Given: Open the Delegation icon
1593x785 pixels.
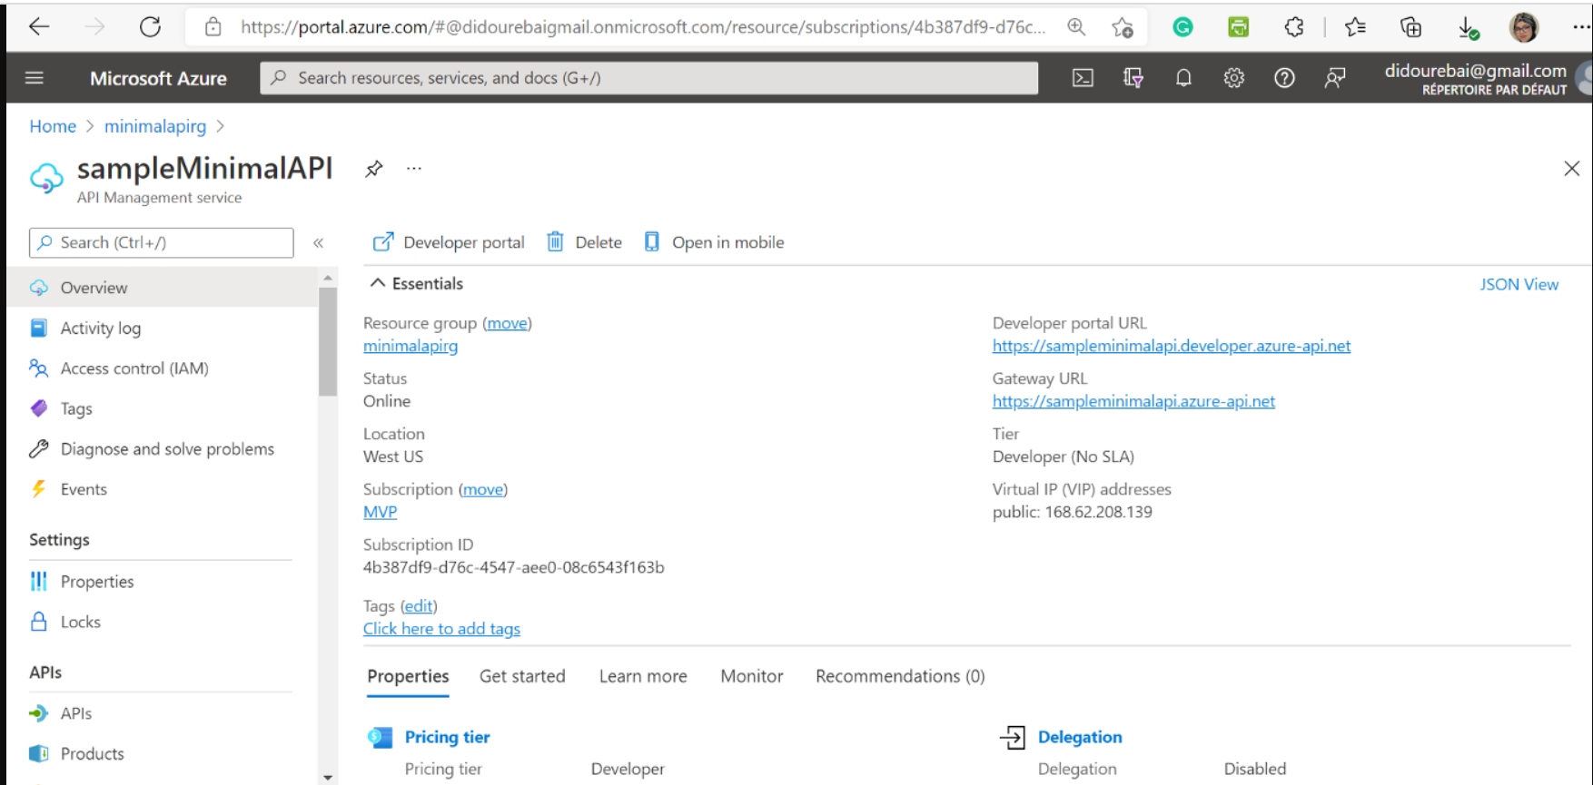Looking at the screenshot, I should tap(1013, 737).
